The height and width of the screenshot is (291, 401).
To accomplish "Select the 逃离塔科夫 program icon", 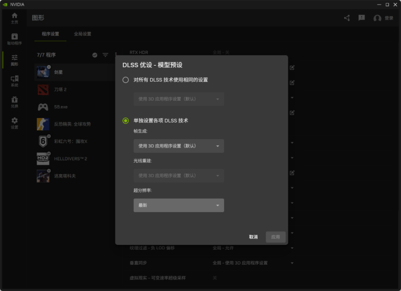I will point(43,176).
